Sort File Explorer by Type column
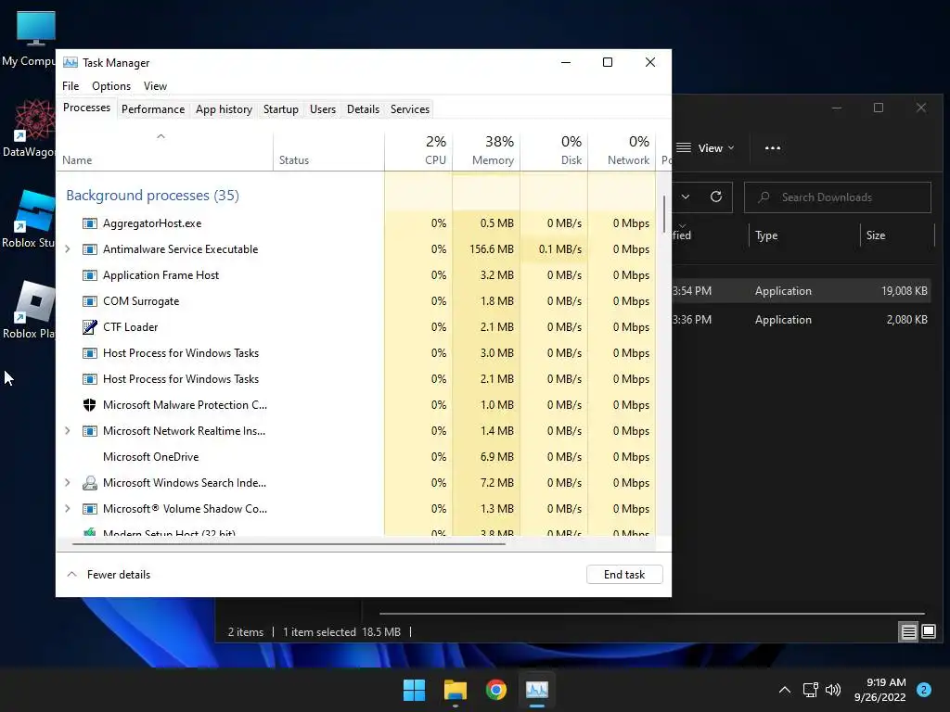Image resolution: width=950 pixels, height=712 pixels. tap(804, 235)
